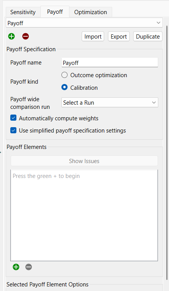Add a payoff element using green plus
This screenshot has height=291, width=169.
[16, 267]
